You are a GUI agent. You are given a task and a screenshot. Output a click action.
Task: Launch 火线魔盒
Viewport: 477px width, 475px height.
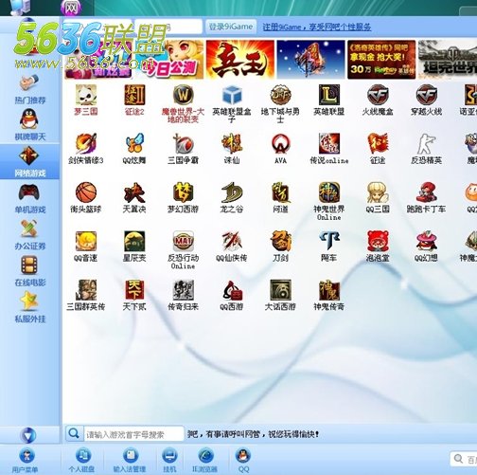378,100
